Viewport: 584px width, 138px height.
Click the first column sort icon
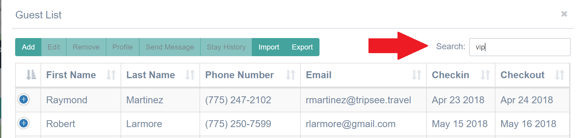(x=31, y=75)
